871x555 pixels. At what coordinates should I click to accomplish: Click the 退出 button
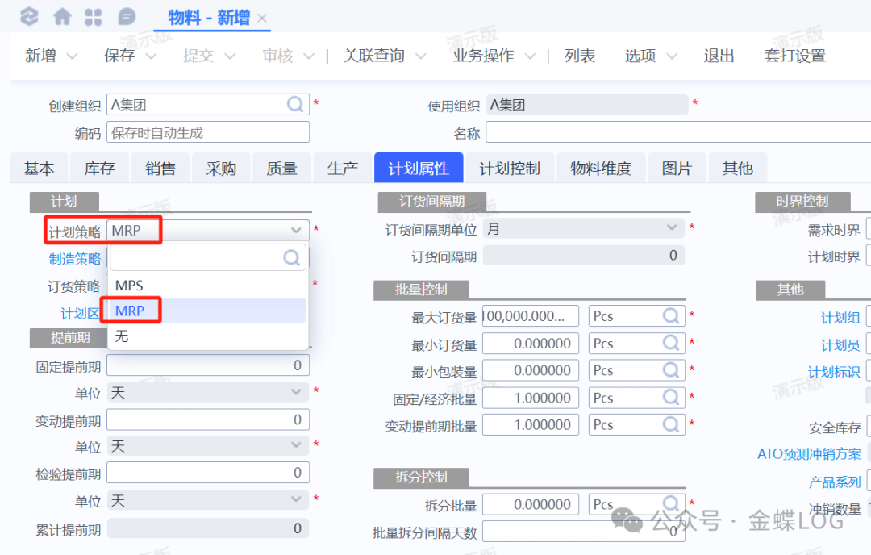(719, 56)
